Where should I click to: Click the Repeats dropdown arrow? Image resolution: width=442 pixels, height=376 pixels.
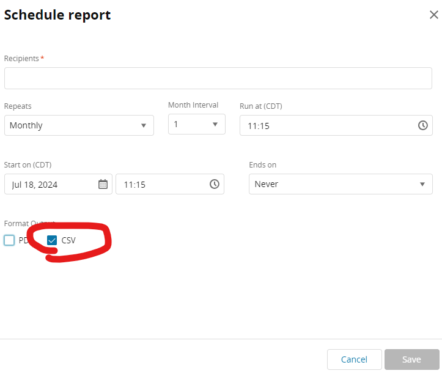pos(144,125)
